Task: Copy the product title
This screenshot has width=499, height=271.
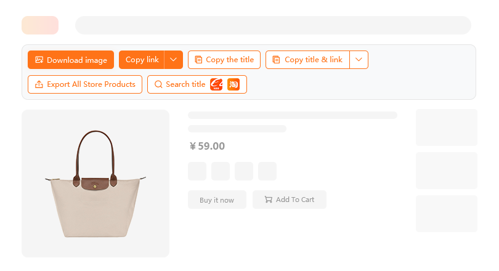Action: tap(224, 60)
